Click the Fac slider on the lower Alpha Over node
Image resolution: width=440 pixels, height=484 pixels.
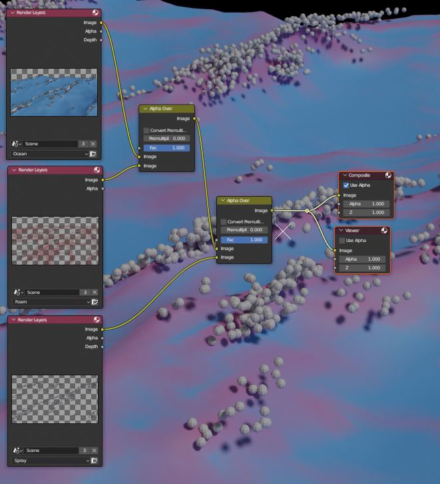click(244, 239)
